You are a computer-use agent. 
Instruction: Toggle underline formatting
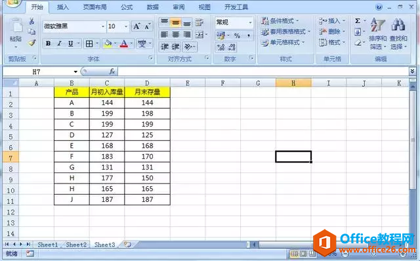(71, 43)
